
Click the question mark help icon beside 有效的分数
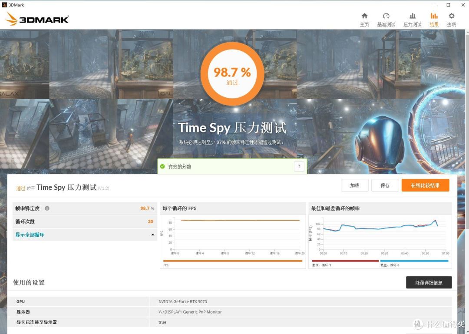299,166
